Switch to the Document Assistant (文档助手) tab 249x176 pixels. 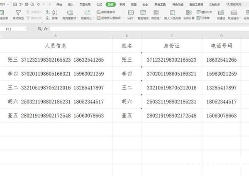[x=215, y=5]
